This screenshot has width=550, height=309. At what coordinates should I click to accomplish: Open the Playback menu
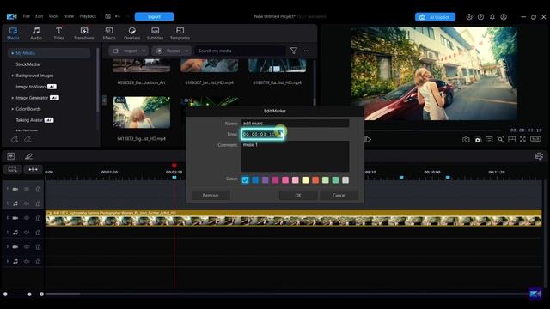click(88, 16)
